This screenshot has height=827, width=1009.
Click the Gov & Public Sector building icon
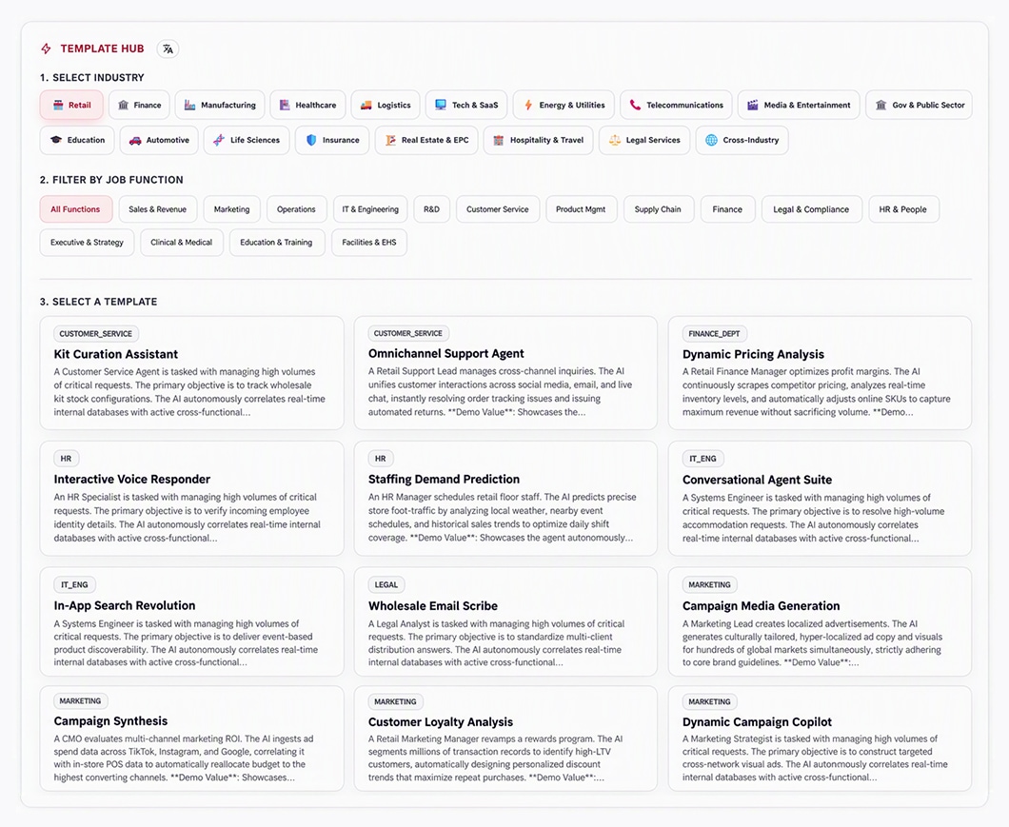pyautogui.click(x=880, y=105)
